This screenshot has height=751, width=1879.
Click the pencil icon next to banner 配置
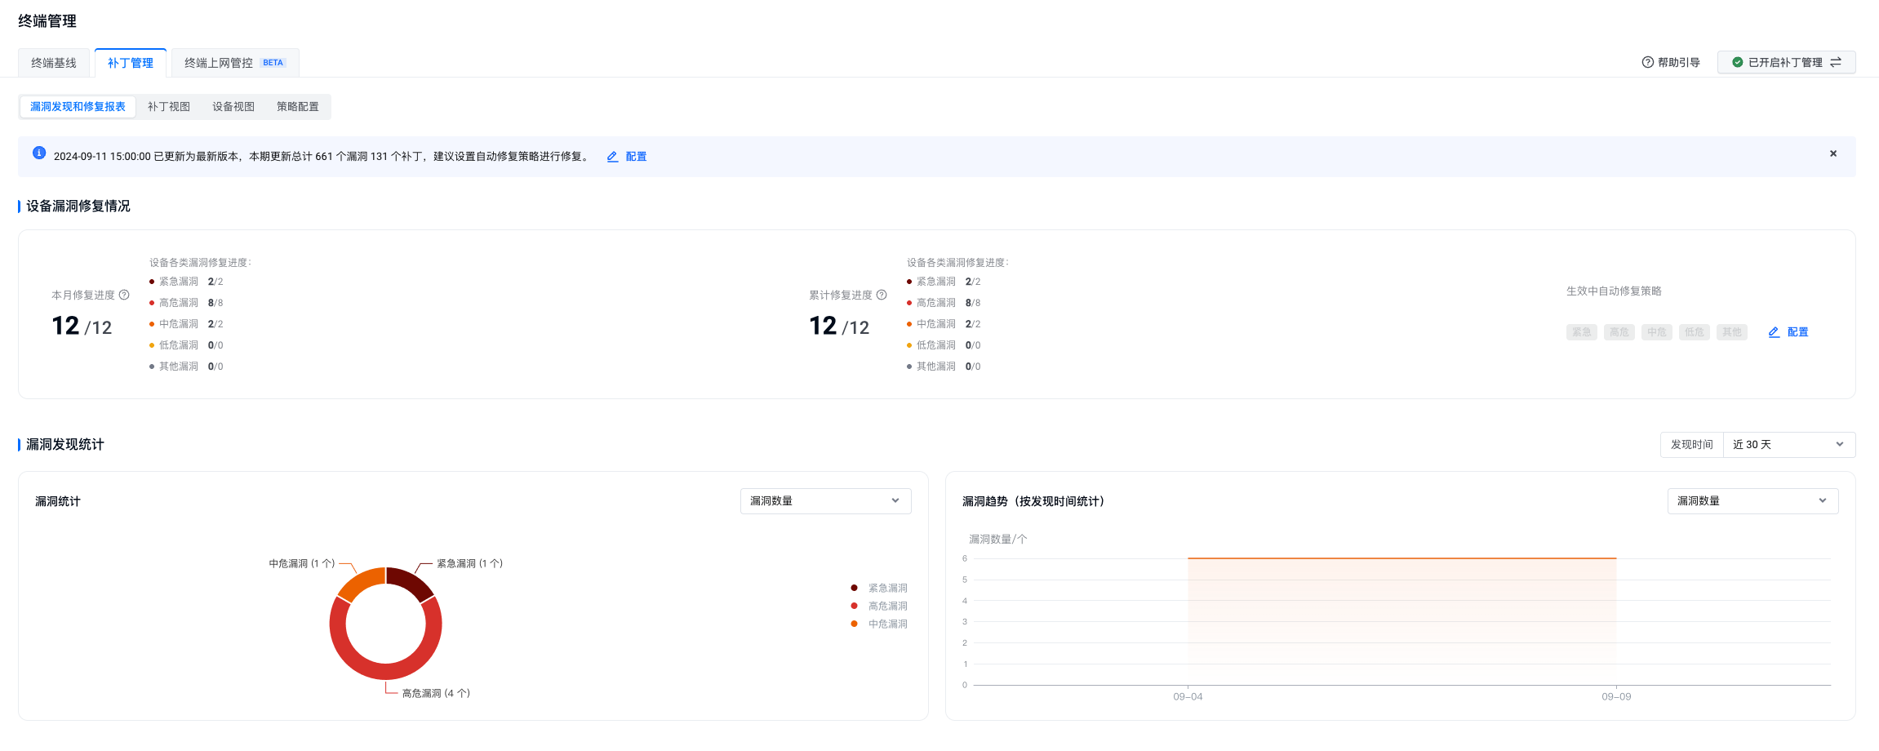612,157
